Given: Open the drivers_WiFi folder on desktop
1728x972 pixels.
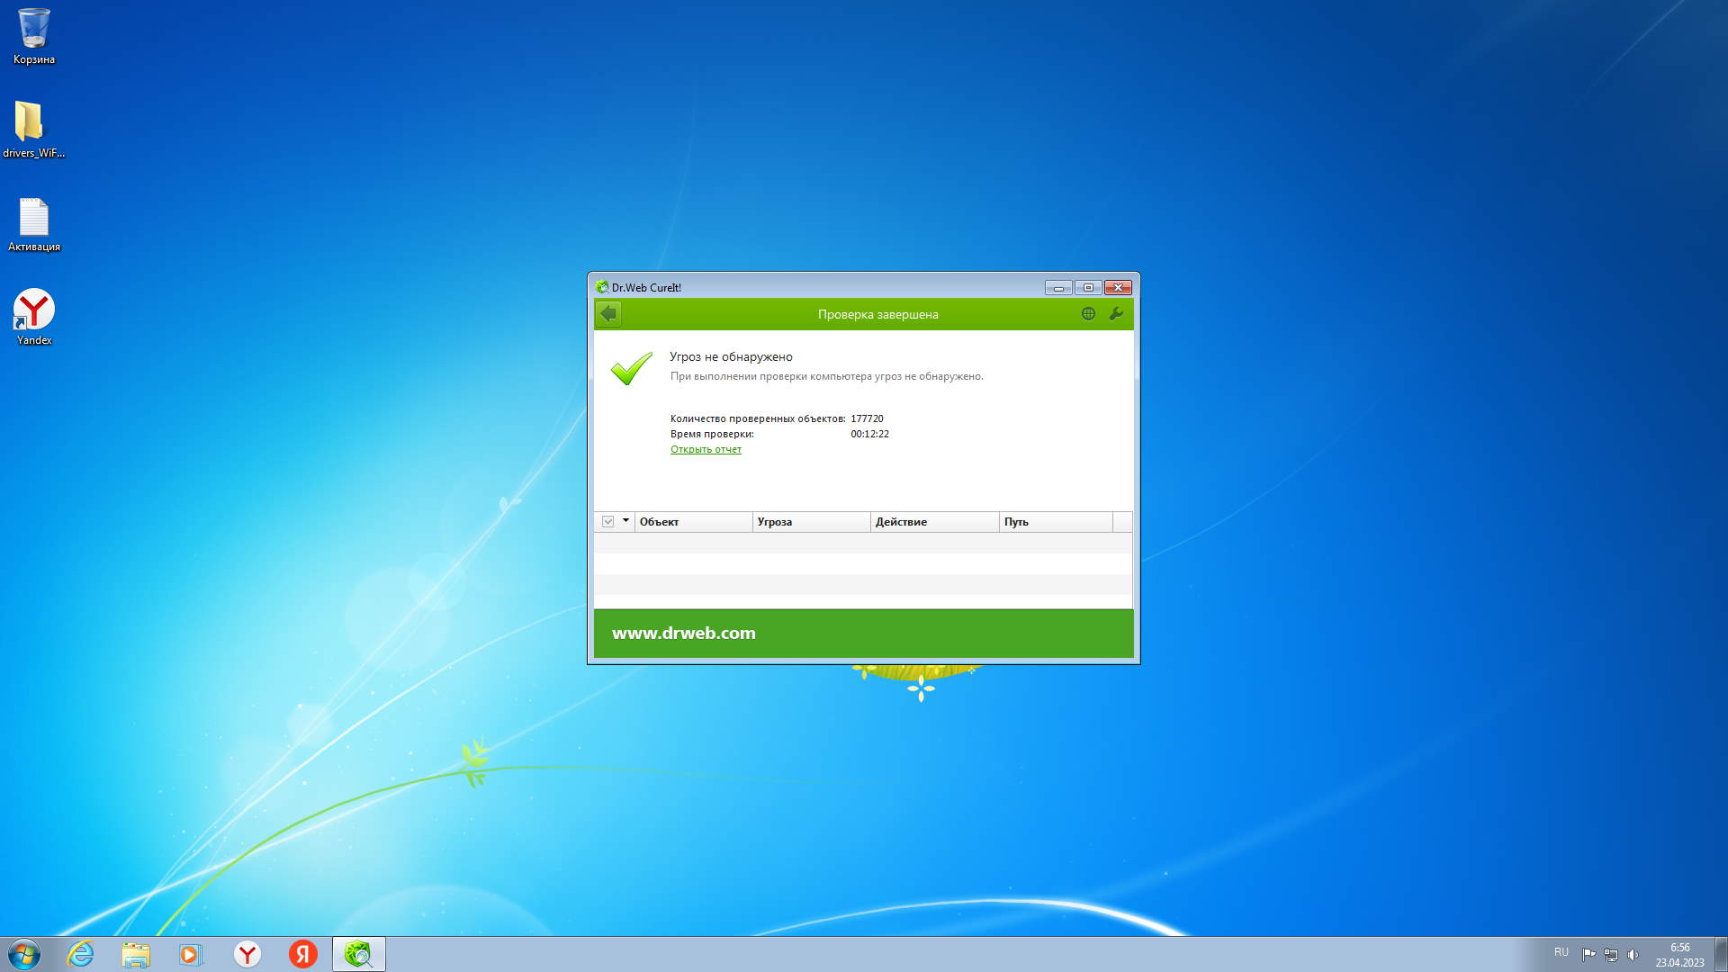Looking at the screenshot, I should click(x=32, y=129).
